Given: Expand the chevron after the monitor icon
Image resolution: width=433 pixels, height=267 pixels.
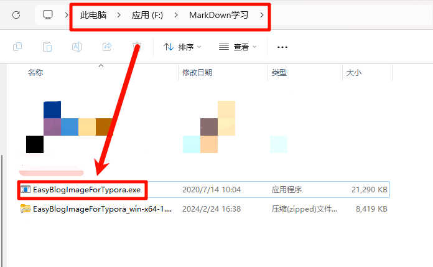Looking at the screenshot, I should coord(67,15).
